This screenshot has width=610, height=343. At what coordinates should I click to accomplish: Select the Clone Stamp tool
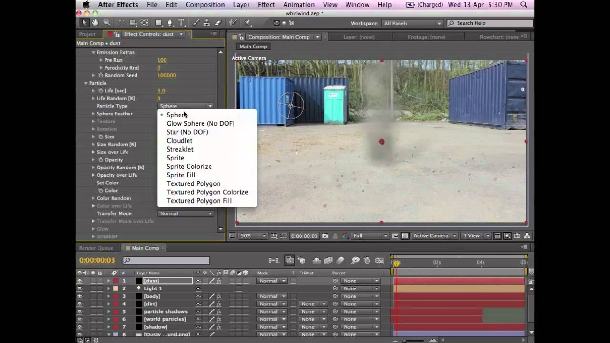[207, 22]
